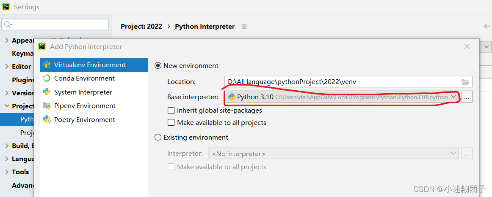This screenshot has width=492, height=197.
Task: Open folder browser icon in Location field
Action: tap(466, 82)
